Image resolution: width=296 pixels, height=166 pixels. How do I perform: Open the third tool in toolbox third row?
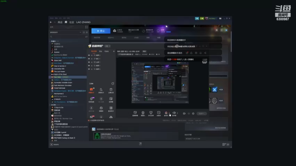click(x=111, y=109)
